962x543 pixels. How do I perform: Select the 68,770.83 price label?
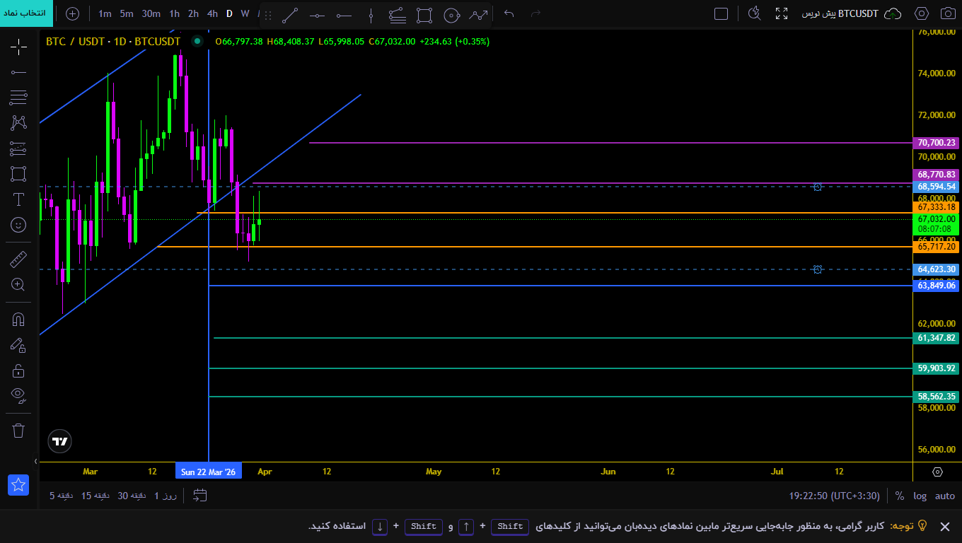tap(937, 175)
